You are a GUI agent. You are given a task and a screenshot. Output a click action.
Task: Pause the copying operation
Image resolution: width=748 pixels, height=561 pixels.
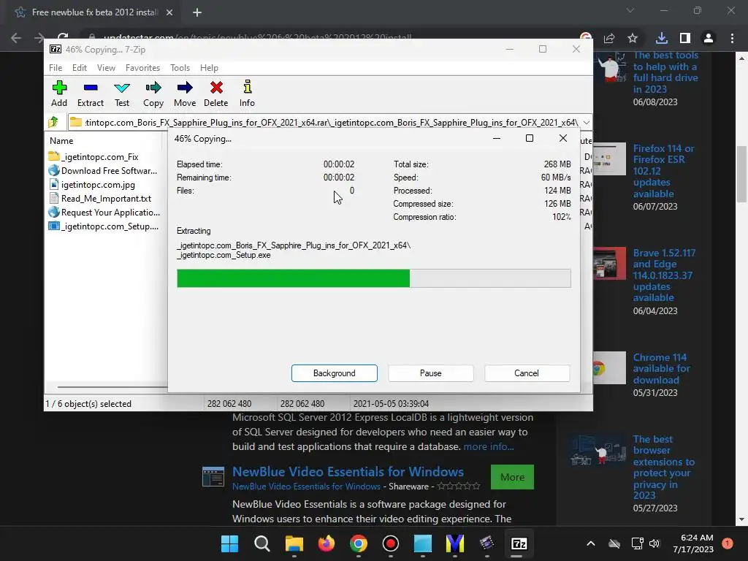(x=431, y=373)
